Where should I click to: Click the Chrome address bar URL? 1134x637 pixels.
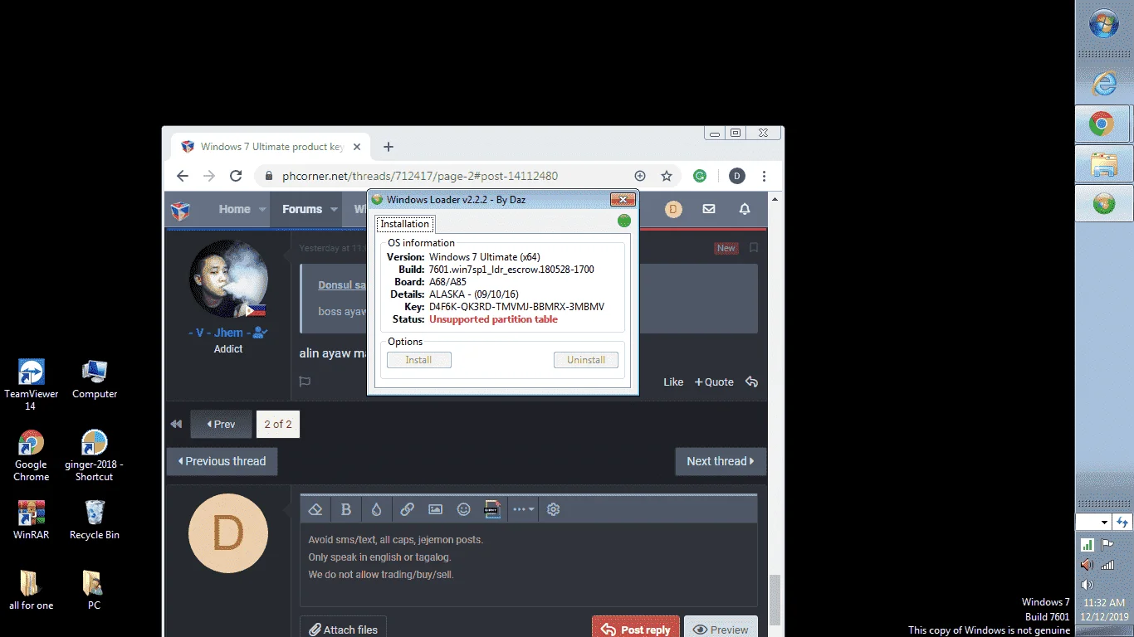420,176
